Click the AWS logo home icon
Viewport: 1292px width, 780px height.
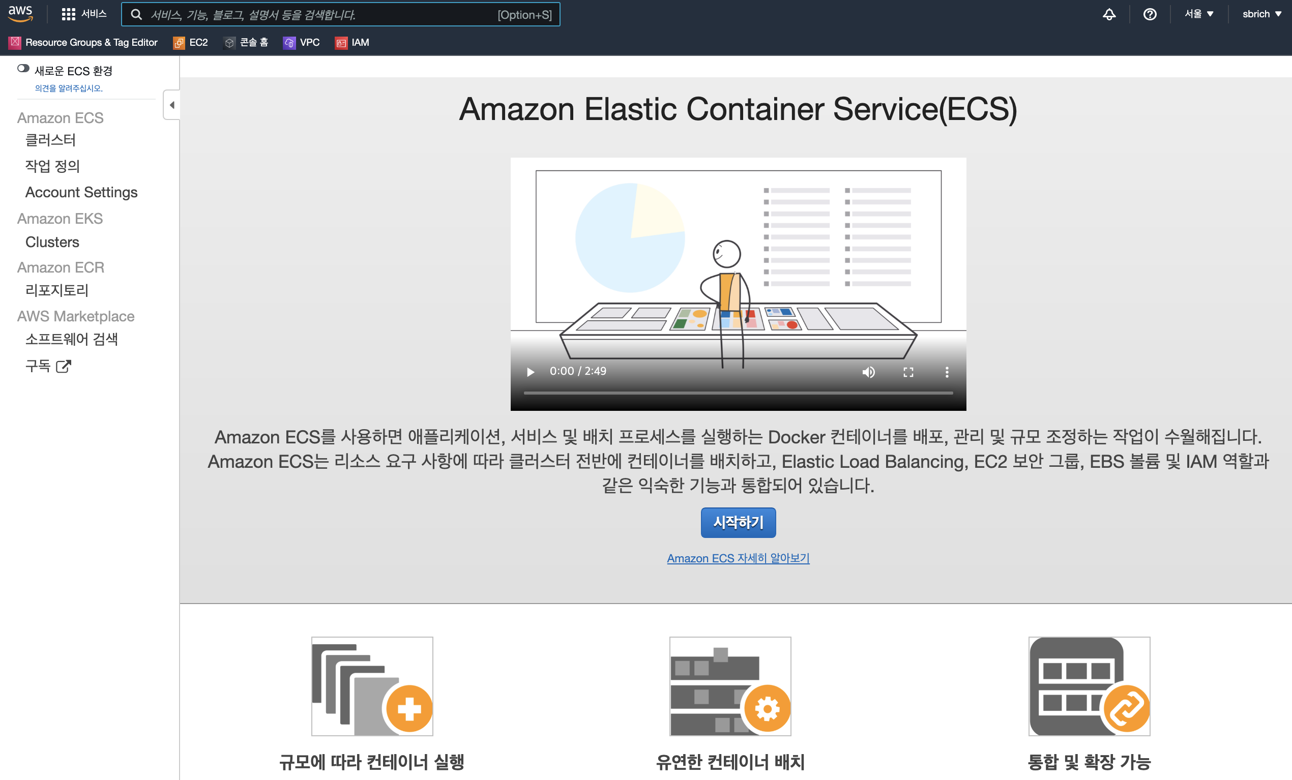(x=20, y=14)
